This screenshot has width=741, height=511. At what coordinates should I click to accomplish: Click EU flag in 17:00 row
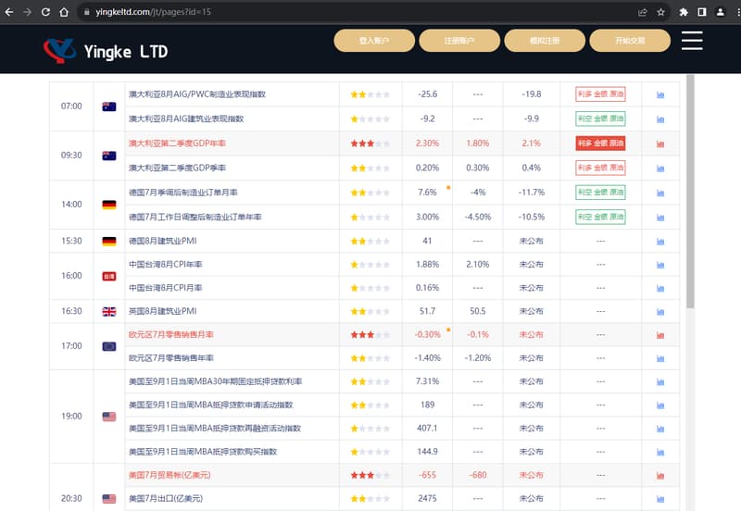point(109,346)
